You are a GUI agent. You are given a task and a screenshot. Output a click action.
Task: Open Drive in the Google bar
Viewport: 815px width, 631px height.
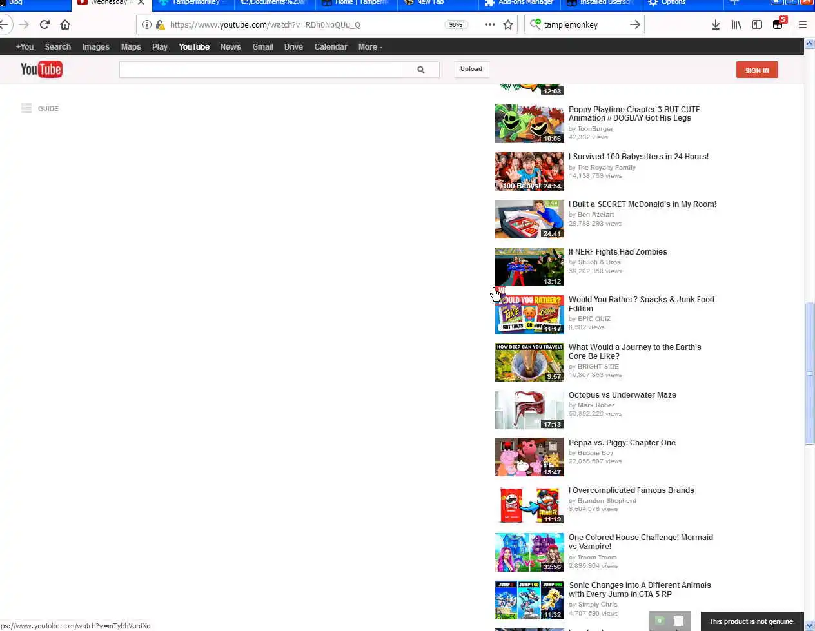(293, 47)
